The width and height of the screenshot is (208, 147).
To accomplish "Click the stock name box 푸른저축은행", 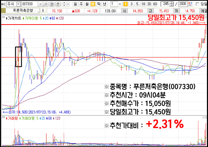I will [23, 11].
